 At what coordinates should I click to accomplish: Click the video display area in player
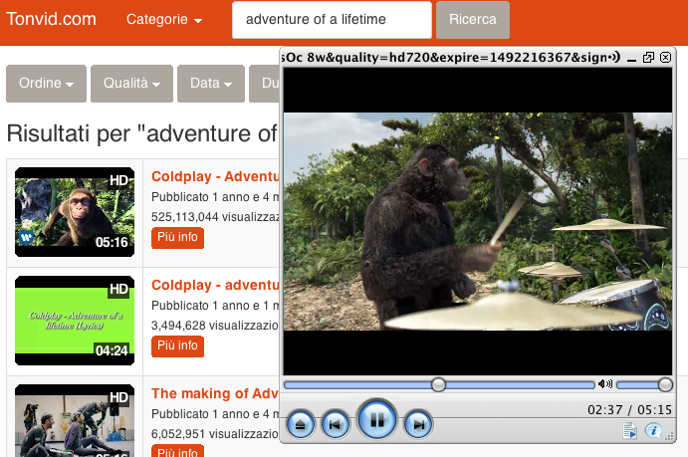coord(477,221)
